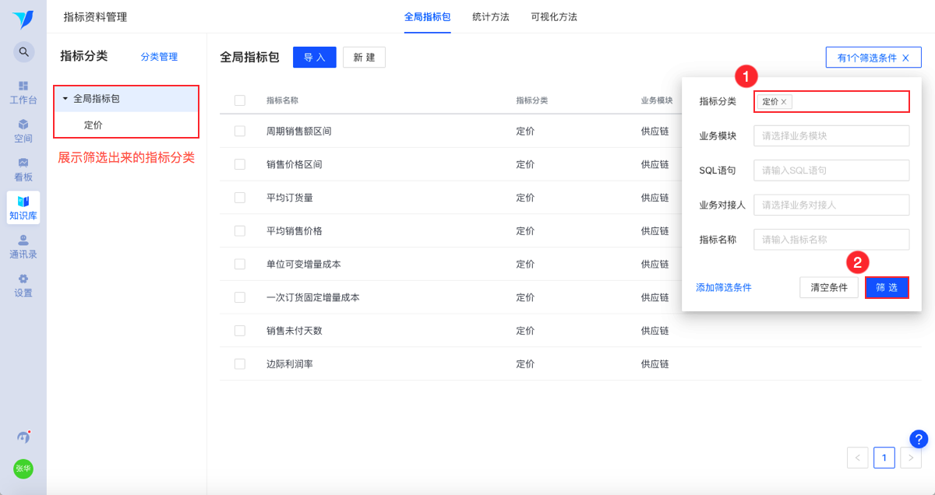Open the 业务对接人 selection dropdown
Viewport: 935px width, 495px height.
[x=831, y=205]
